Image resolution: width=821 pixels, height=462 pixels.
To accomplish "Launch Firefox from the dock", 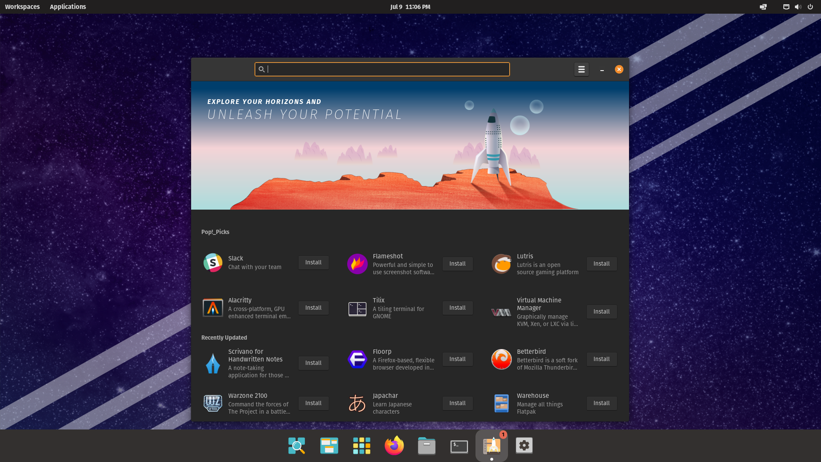I will [x=394, y=446].
